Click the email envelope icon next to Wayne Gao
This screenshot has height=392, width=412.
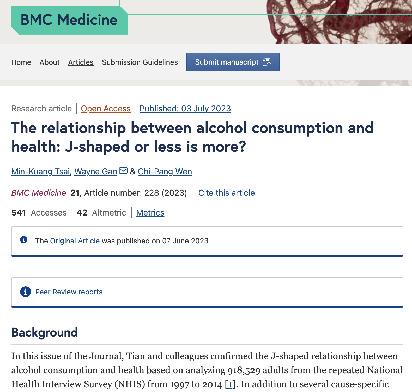click(123, 171)
